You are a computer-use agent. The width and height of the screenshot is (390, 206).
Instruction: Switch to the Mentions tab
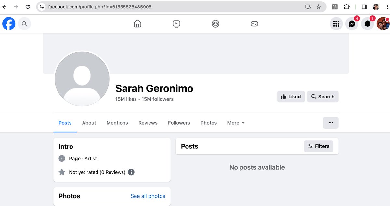tap(117, 123)
